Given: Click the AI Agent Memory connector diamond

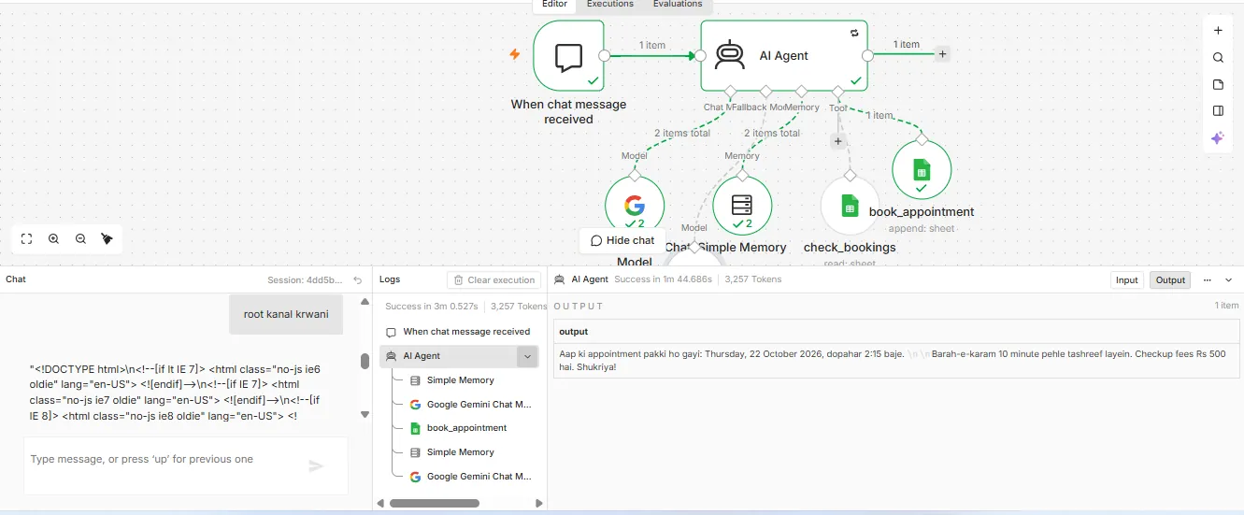Looking at the screenshot, I should (x=801, y=91).
